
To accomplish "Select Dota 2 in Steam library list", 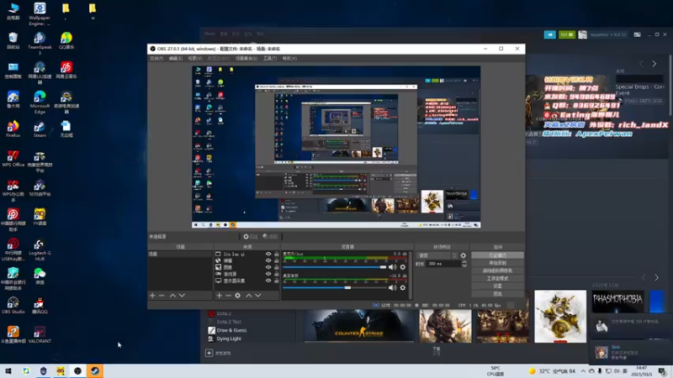I will click(224, 313).
